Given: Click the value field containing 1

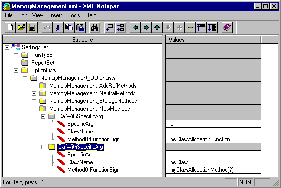Looking at the screenshot, I should (x=213, y=155).
